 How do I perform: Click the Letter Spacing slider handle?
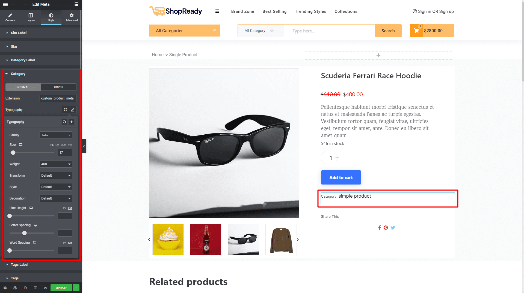pos(25,233)
